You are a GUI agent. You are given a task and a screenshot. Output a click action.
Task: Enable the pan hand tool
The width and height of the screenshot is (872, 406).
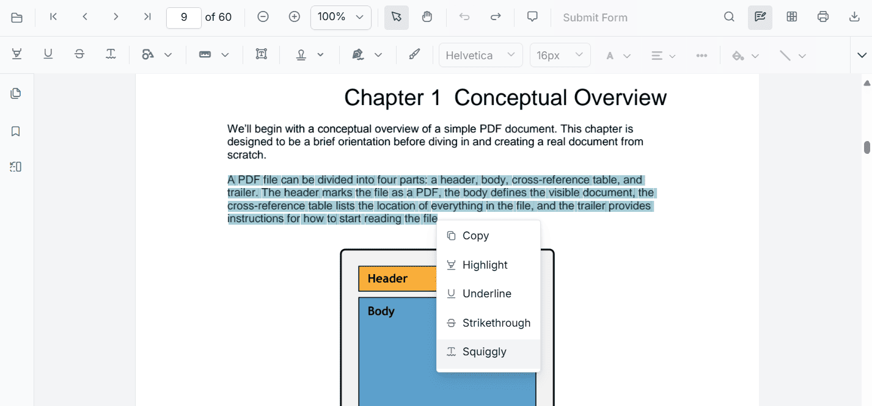click(x=427, y=17)
